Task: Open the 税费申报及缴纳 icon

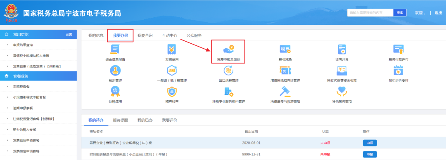Action: pyautogui.click(x=228, y=50)
